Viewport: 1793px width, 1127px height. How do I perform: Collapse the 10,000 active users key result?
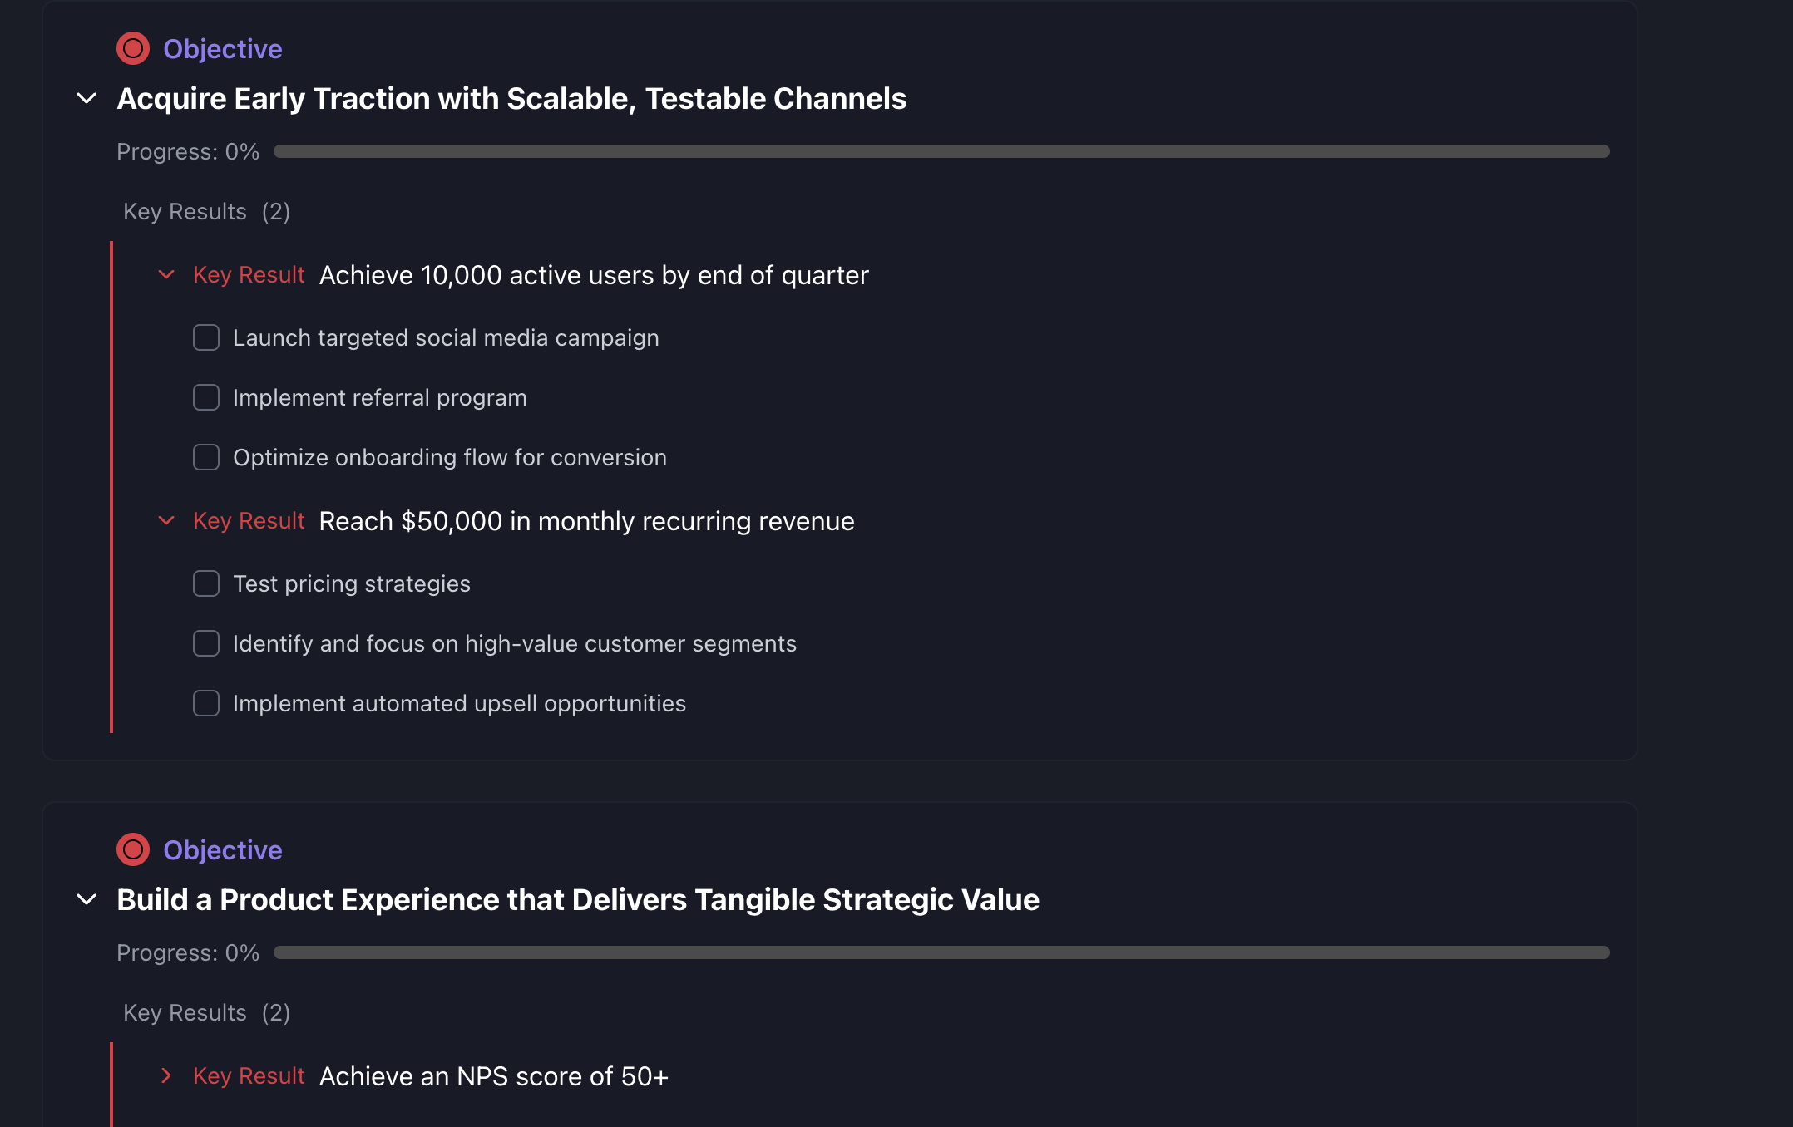click(166, 274)
